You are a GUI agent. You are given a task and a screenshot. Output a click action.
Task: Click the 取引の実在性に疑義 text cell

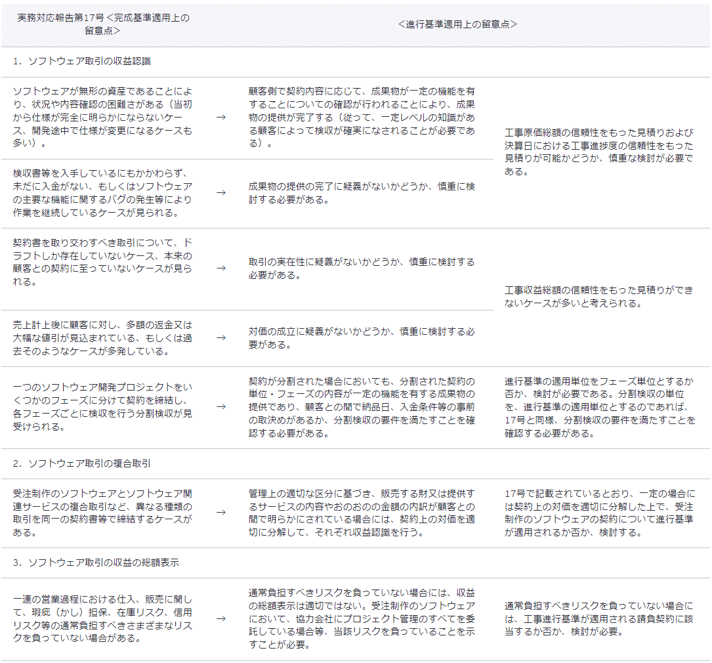pyautogui.click(x=361, y=268)
